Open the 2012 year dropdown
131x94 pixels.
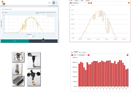click(x=76, y=55)
